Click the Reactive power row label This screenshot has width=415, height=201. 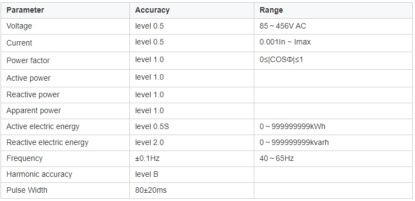point(65,95)
